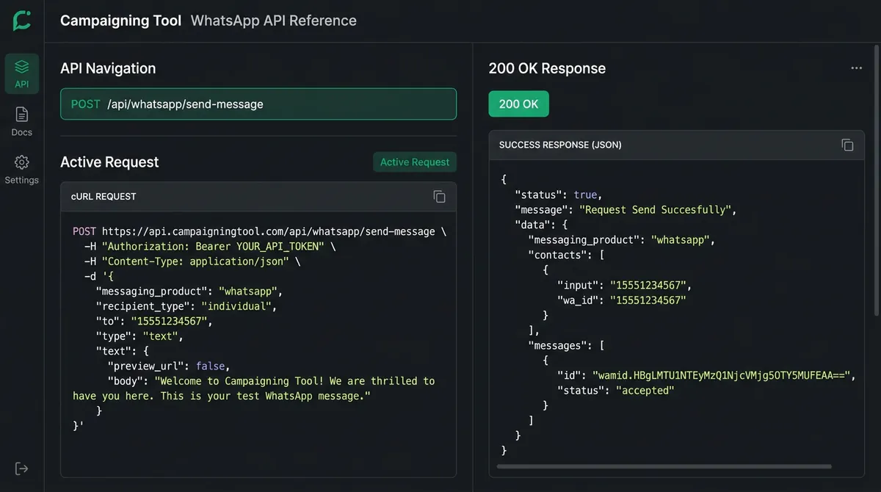Open the API section in sidebar
This screenshot has height=492, width=881.
22,73
